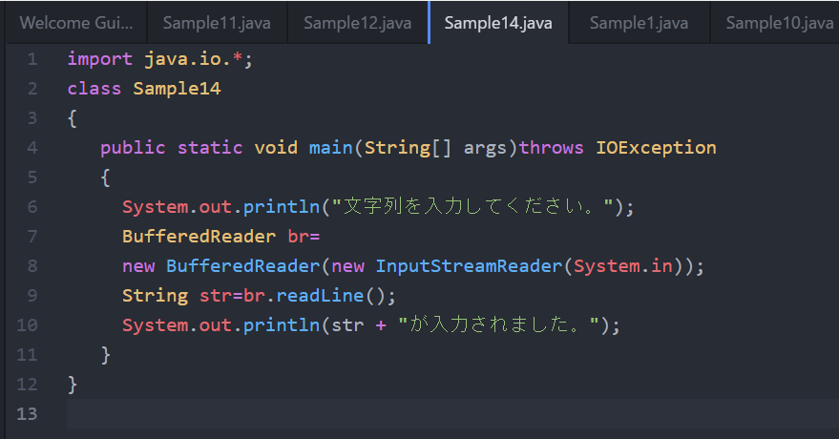The width and height of the screenshot is (839, 439).
Task: Click the 'class' keyword on line 2
Action: click(94, 88)
